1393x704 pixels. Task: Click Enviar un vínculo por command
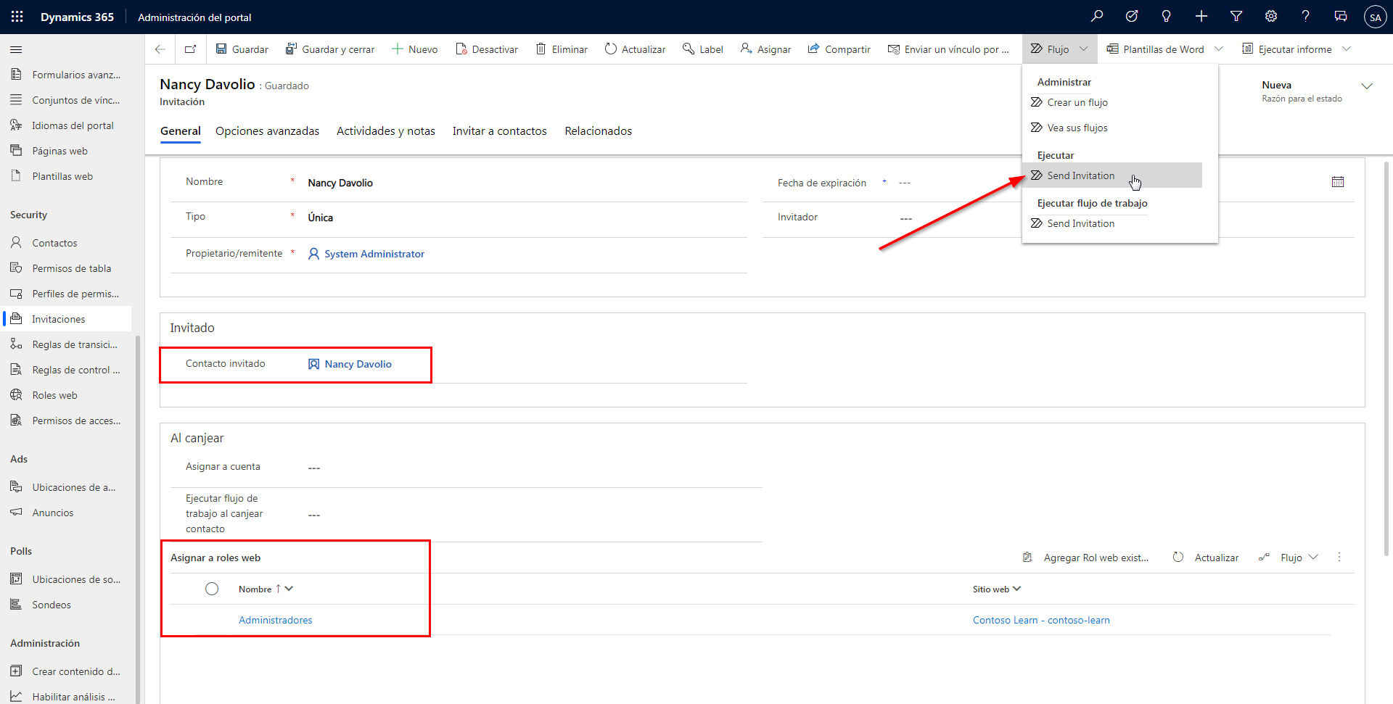(x=949, y=49)
